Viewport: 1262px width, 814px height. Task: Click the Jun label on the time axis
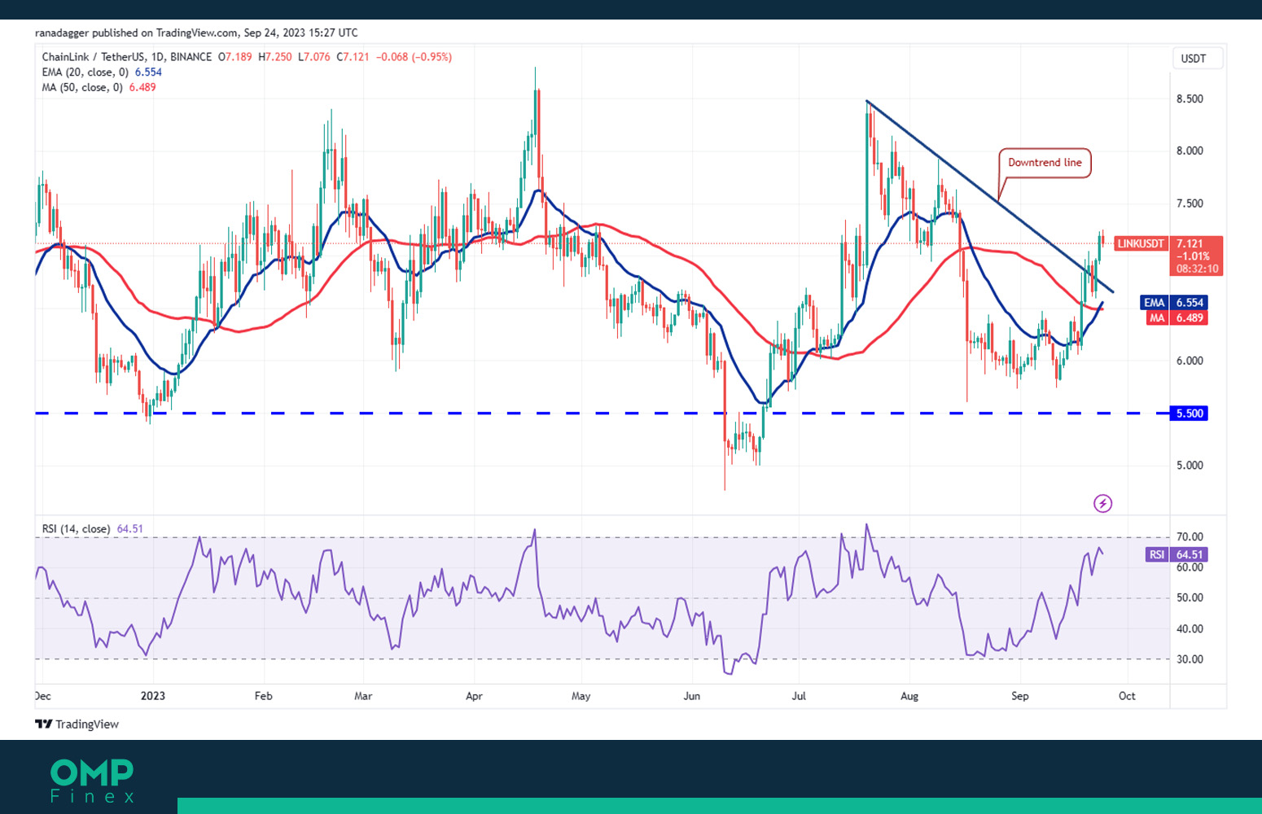691,697
